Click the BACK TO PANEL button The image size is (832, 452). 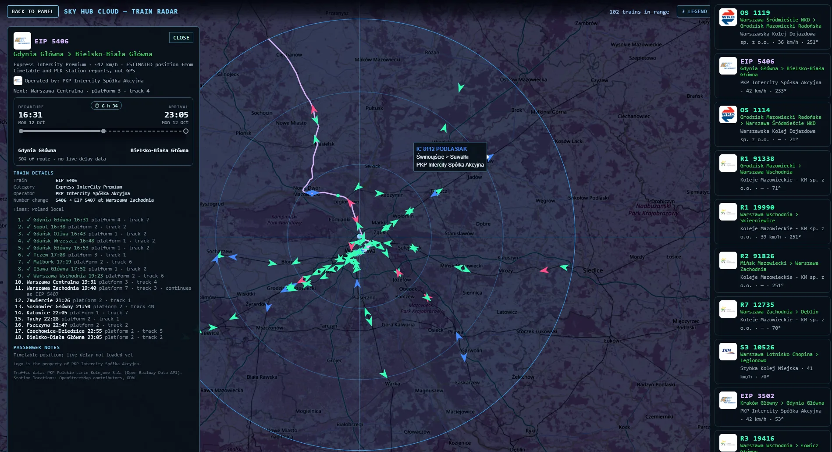32,11
